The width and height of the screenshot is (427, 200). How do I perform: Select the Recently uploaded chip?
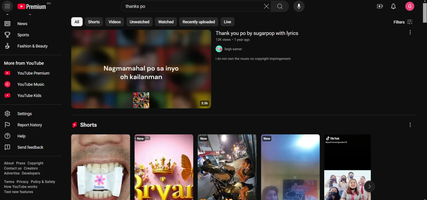[198, 22]
